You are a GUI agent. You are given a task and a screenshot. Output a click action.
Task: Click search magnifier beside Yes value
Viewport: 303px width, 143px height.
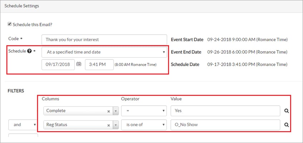(286, 111)
